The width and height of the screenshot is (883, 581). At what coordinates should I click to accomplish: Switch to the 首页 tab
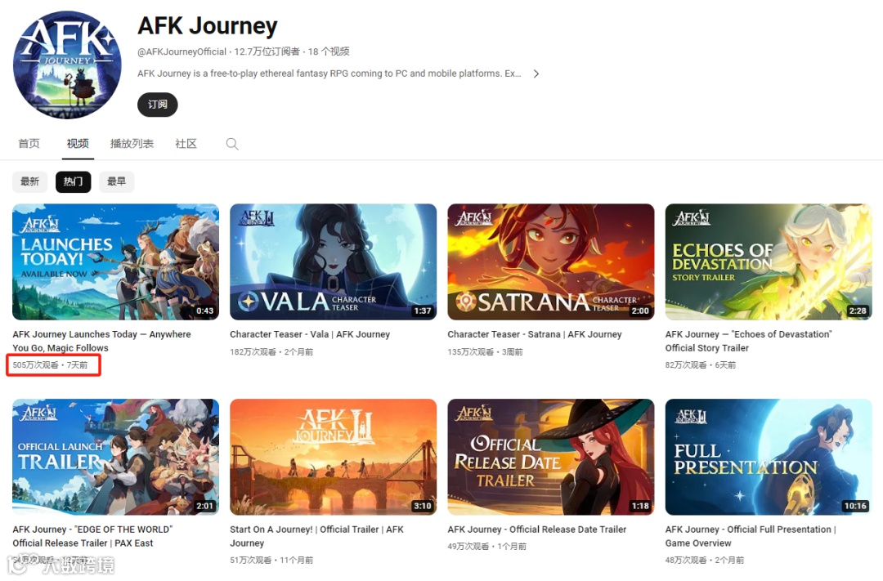29,144
